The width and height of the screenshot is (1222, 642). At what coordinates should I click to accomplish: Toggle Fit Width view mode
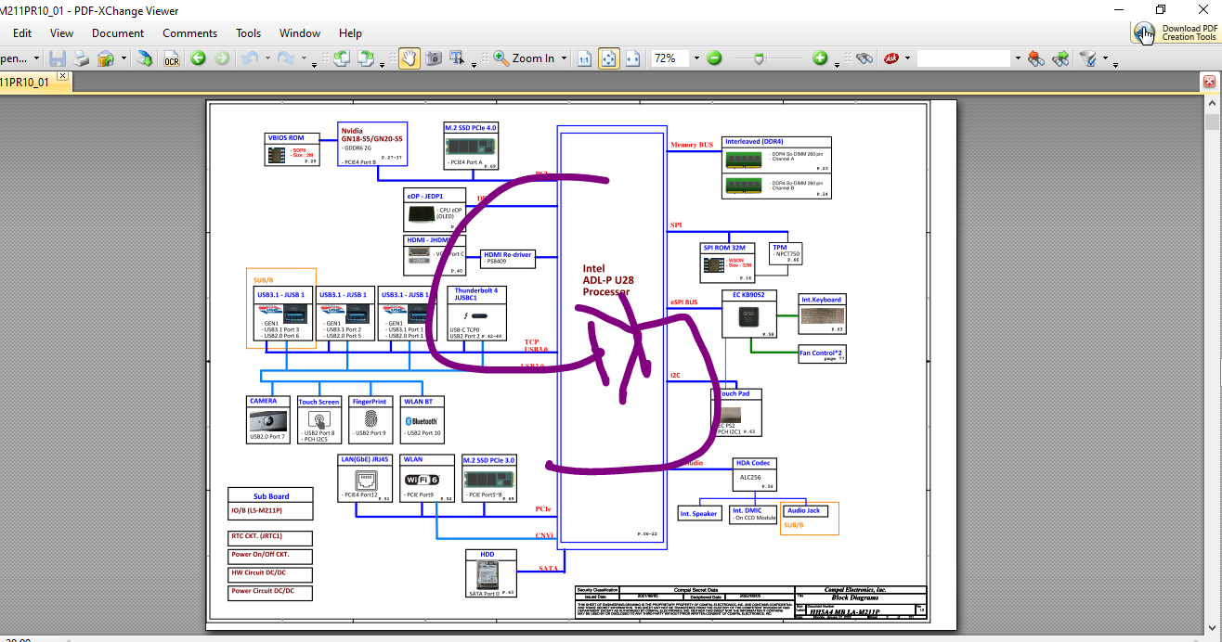pos(633,58)
